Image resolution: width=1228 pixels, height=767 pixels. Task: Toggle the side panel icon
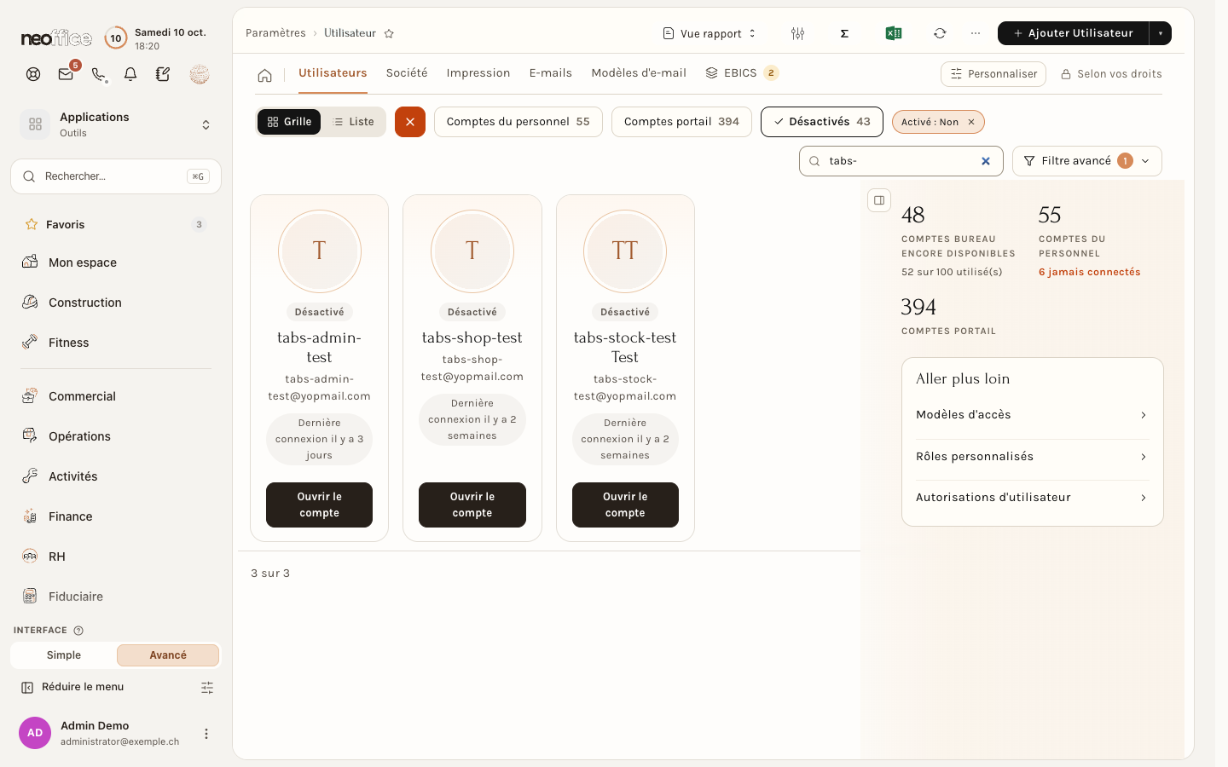[x=879, y=200]
